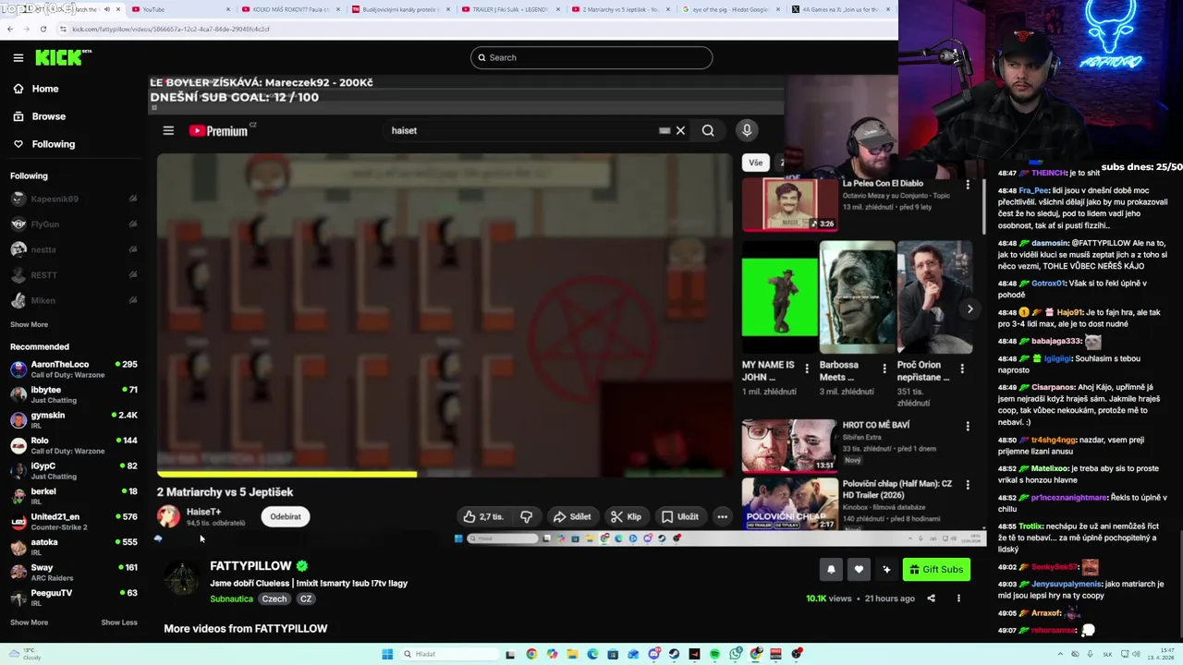Click the green Gift Subs button
The width and height of the screenshot is (1183, 665).
click(936, 569)
